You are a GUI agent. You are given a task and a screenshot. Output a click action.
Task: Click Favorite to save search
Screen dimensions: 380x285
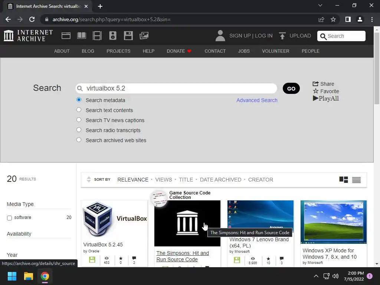[x=326, y=91]
